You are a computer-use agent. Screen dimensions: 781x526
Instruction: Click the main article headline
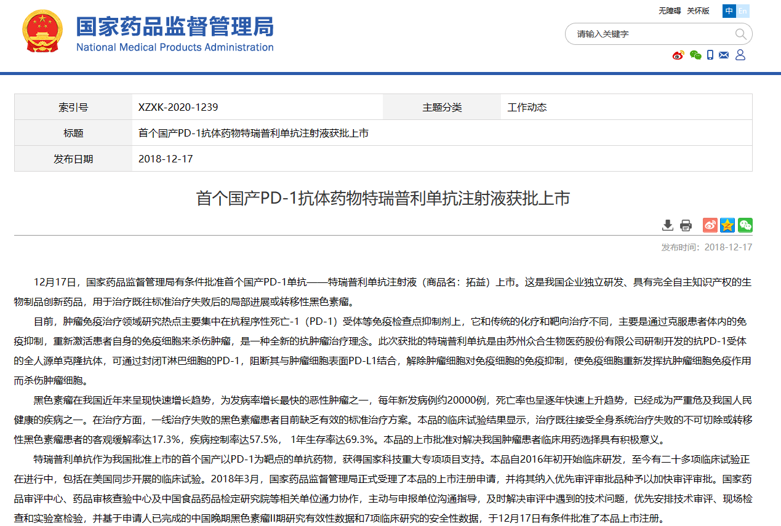click(x=383, y=198)
